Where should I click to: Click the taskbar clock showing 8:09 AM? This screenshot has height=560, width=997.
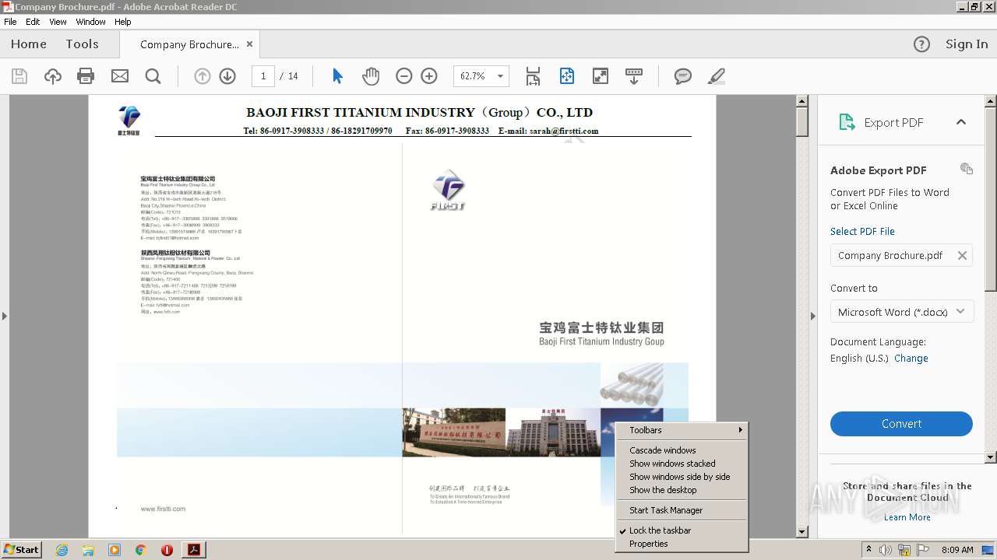click(957, 550)
